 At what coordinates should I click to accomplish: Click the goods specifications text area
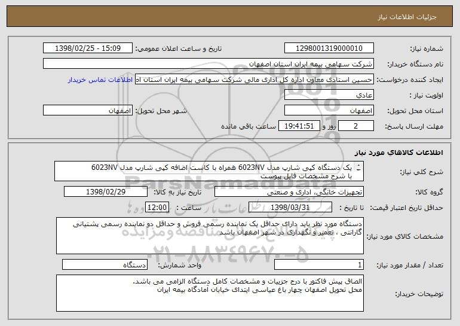210,236
